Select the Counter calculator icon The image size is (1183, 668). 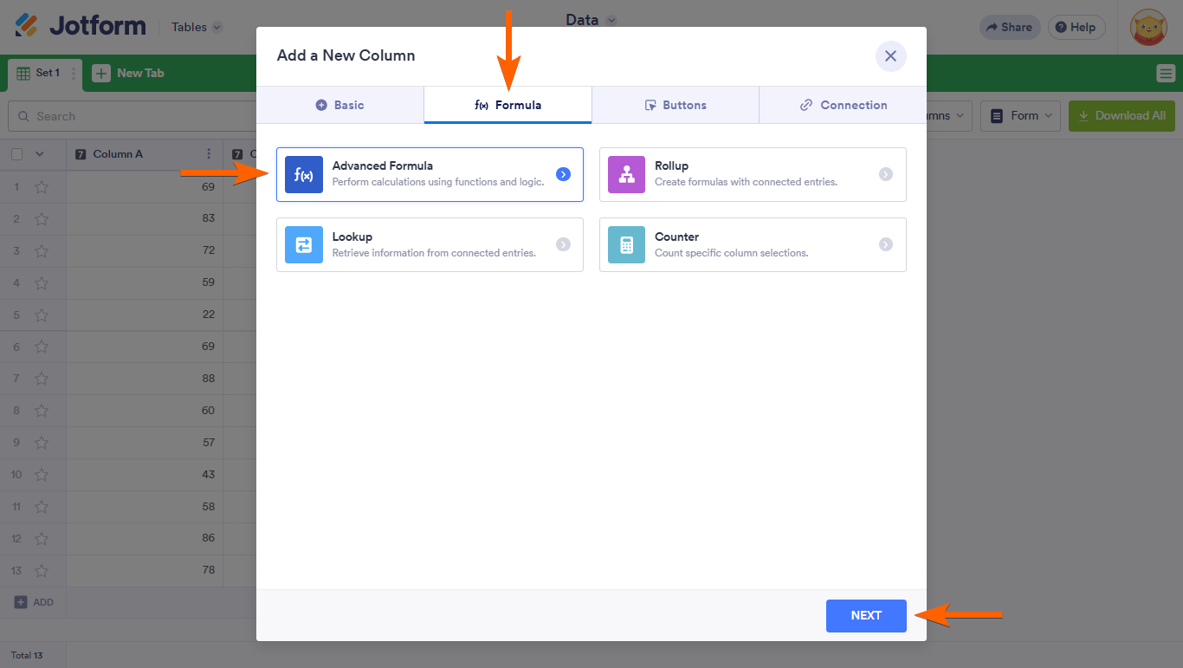[x=626, y=245]
